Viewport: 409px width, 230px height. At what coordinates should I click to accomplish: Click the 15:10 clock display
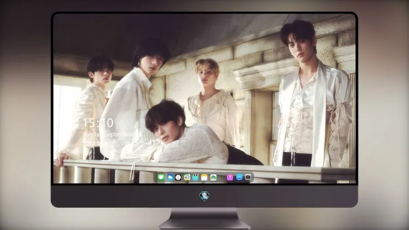click(98, 123)
